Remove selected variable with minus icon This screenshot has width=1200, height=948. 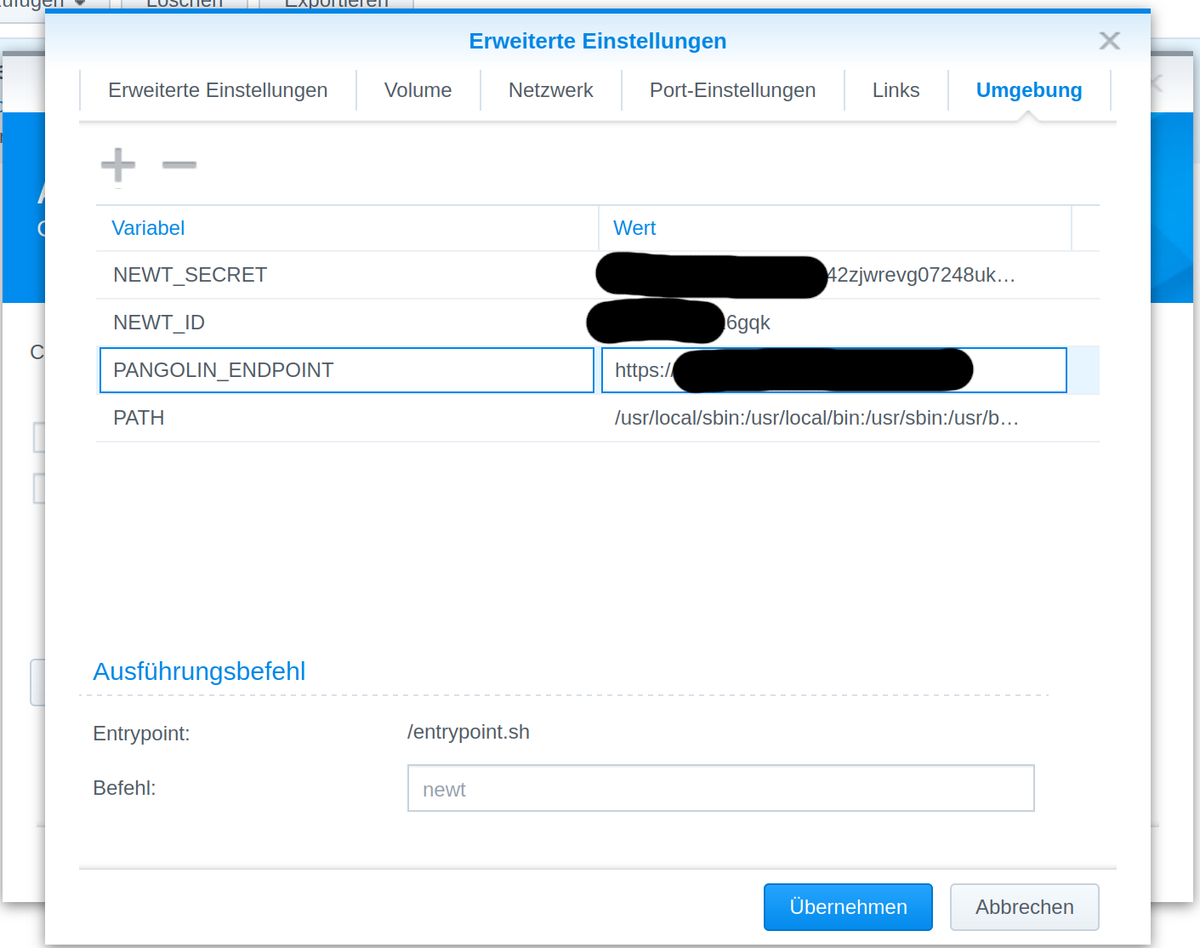click(x=179, y=165)
